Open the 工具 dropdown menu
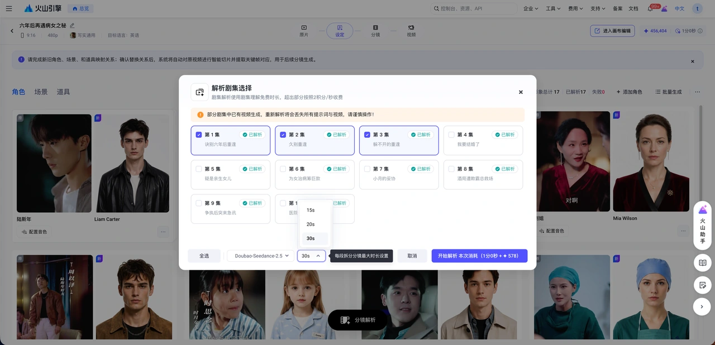 click(553, 8)
